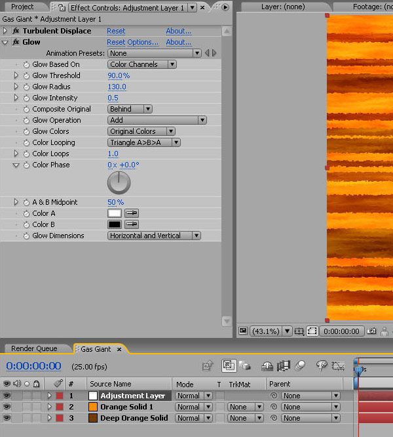Click the Glow Threshold stopwatch icon
393x437 pixels.
[x=26, y=76]
